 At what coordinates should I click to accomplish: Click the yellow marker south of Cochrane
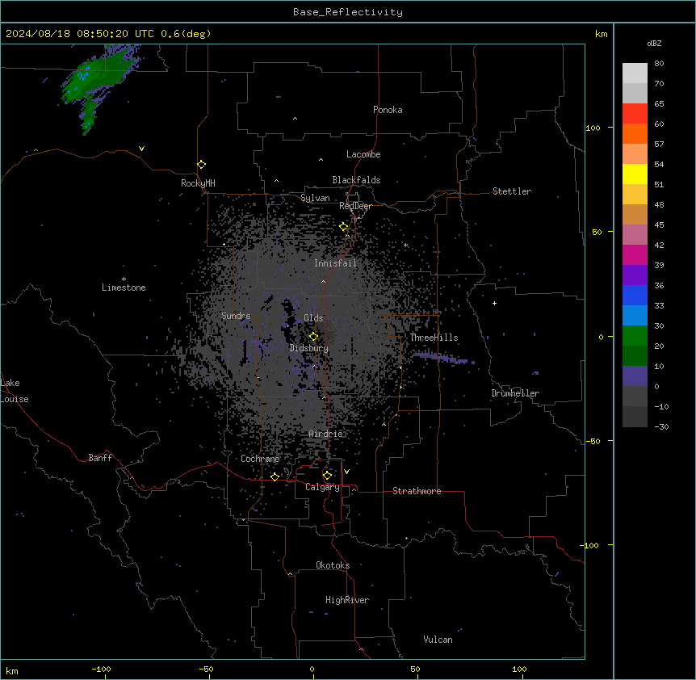click(275, 476)
